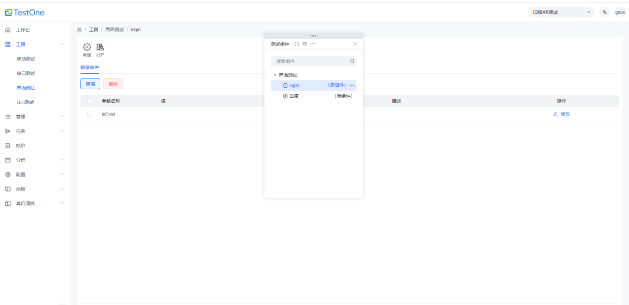This screenshot has width=629, height=305.
Task: Click the 修改 edit icon for isExist
Action: 556,114
